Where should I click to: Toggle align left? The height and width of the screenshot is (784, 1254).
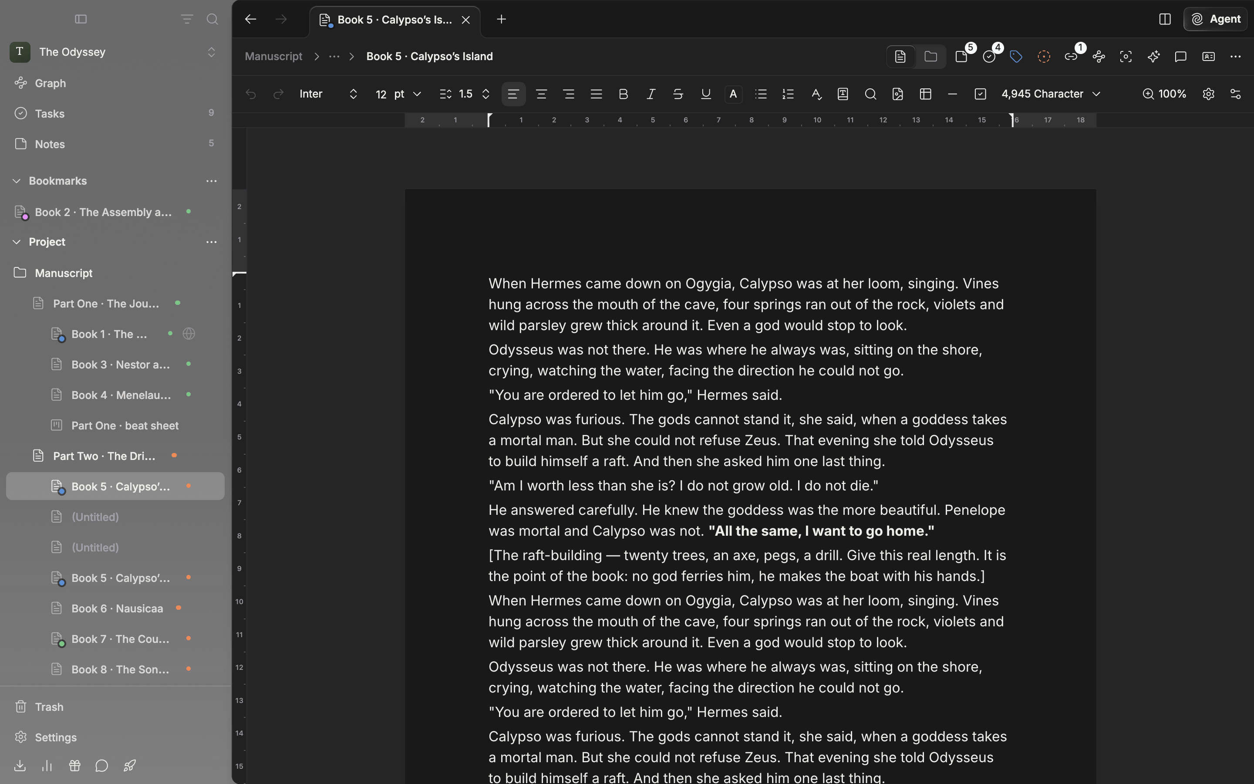tap(513, 94)
